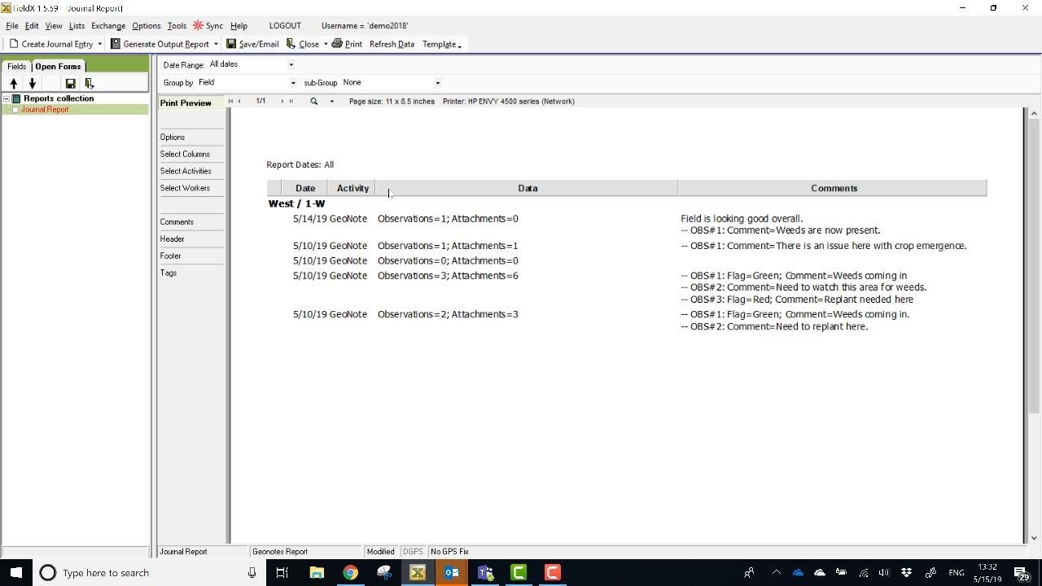
Task: Open the Header section
Action: tap(172, 239)
